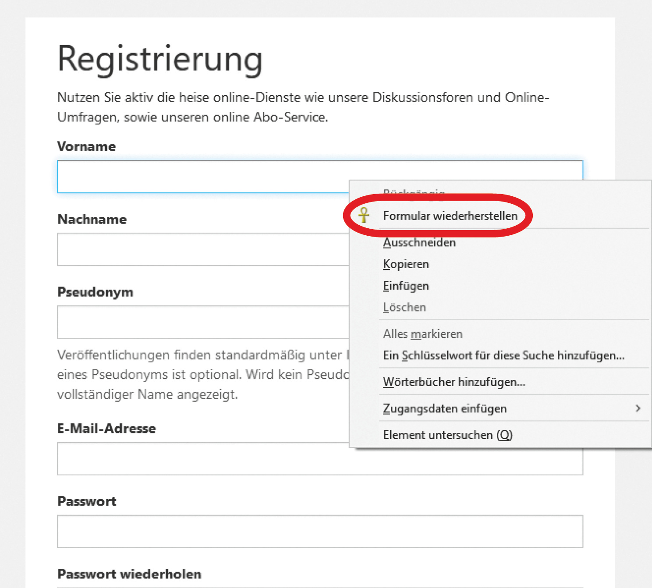Select Alles markieren in the context menu

coord(423,334)
